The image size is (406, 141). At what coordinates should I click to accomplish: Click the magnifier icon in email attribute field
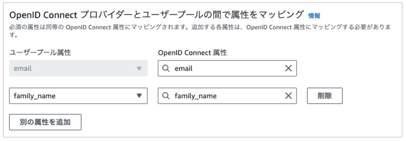pos(166,68)
